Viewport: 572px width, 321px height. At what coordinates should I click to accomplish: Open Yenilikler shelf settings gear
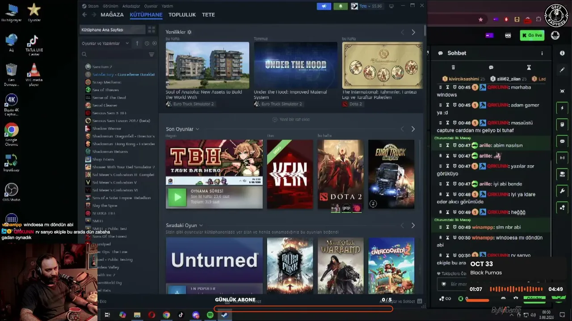pos(189,32)
